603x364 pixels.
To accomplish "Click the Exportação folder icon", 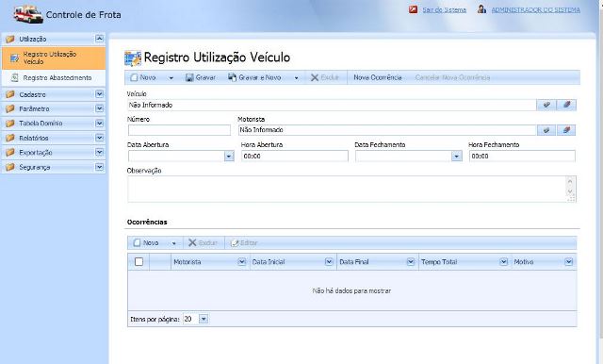I will (10, 153).
